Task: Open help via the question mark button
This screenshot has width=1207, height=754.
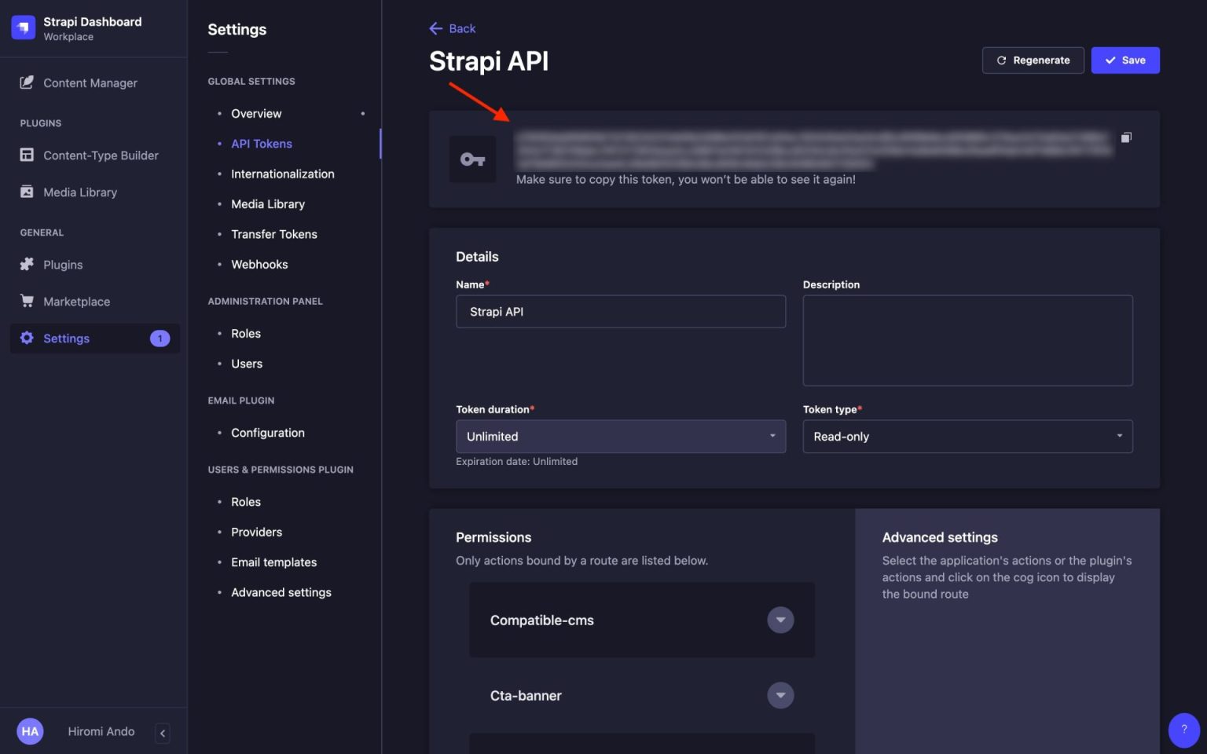Action: click(1183, 730)
